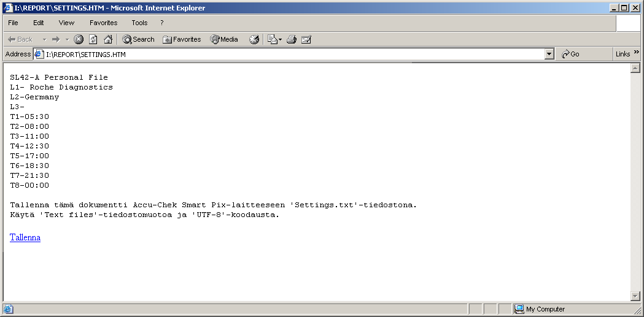Go to the Home page icon
644x317 pixels.
pos(108,39)
